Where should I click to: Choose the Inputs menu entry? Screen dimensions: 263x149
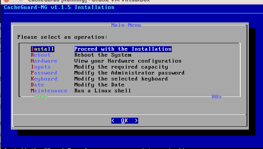point(41,67)
